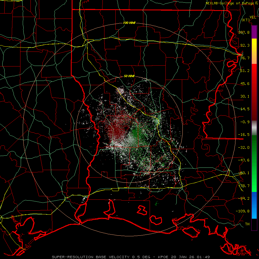
Task: Click the purple segment of the velocity color bar
Action: 254,32
